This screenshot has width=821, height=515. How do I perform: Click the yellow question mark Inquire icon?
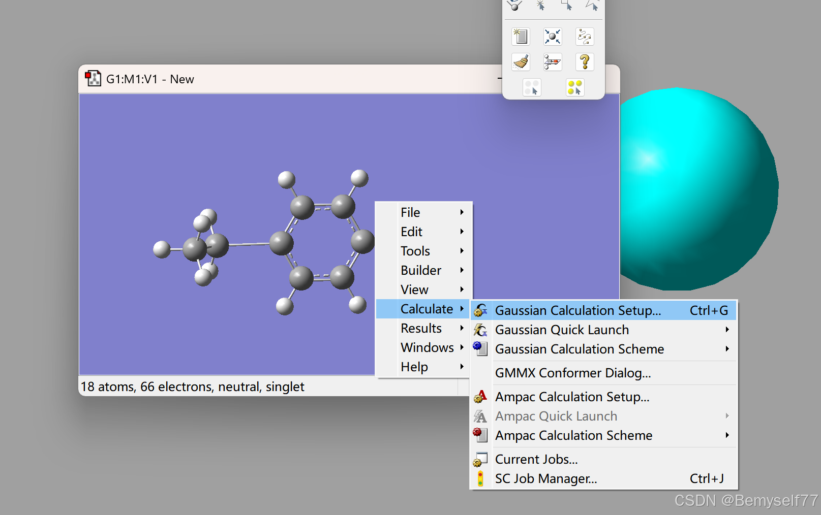pos(585,62)
